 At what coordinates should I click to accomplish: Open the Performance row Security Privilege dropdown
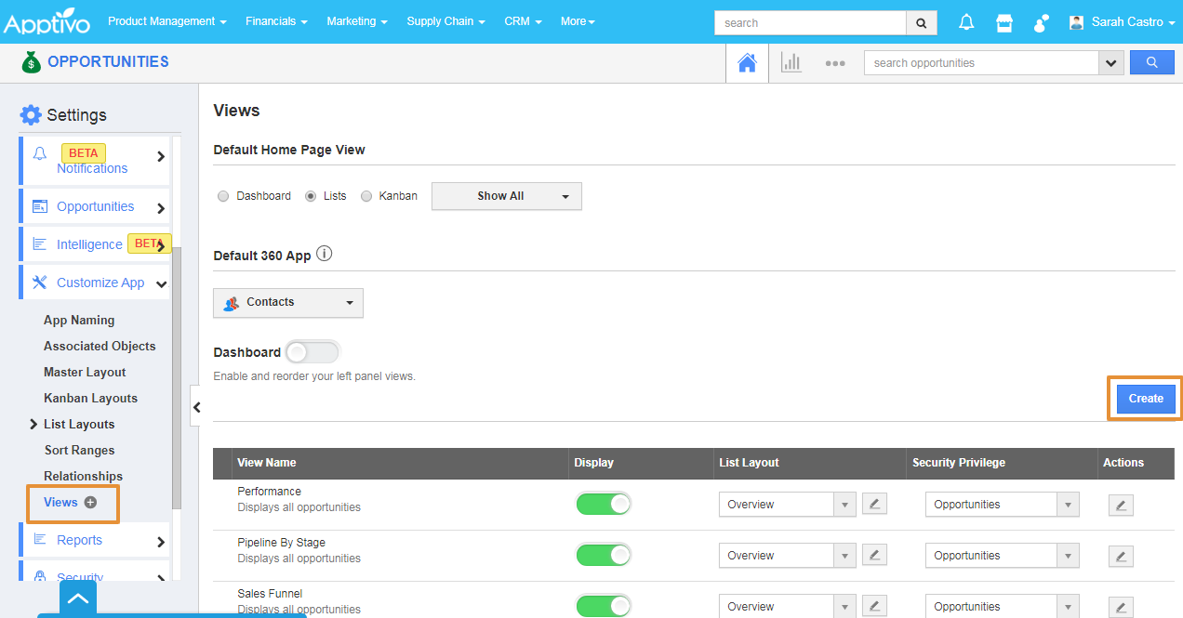tap(1002, 505)
